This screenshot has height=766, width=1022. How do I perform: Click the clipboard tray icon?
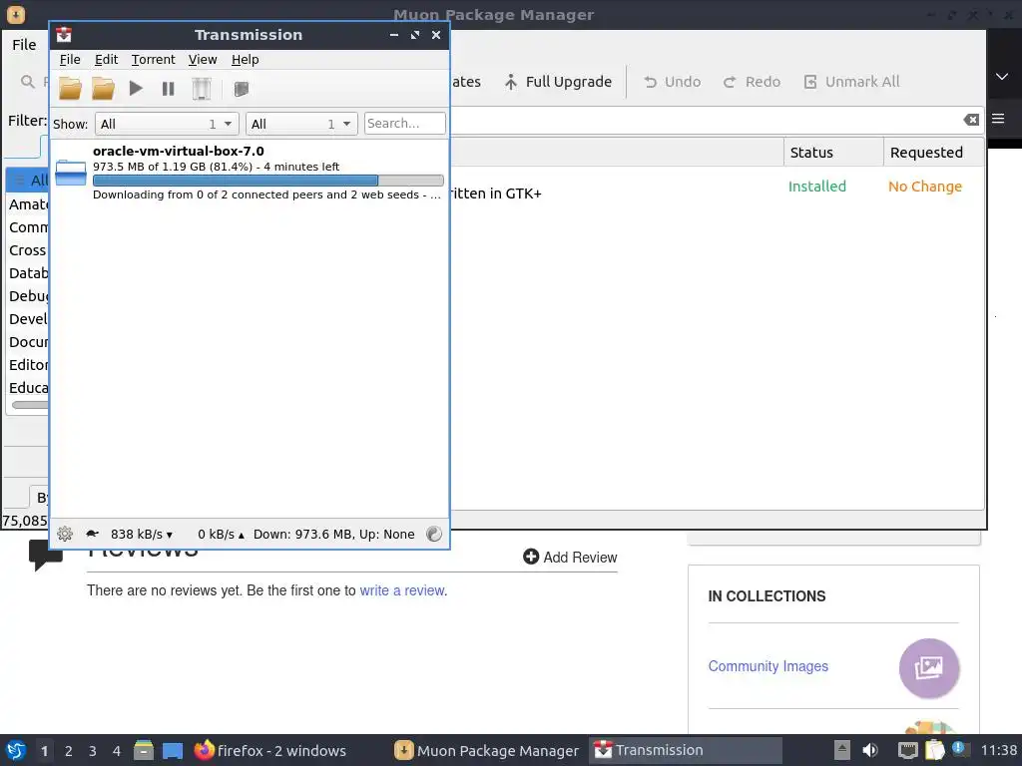(x=934, y=750)
